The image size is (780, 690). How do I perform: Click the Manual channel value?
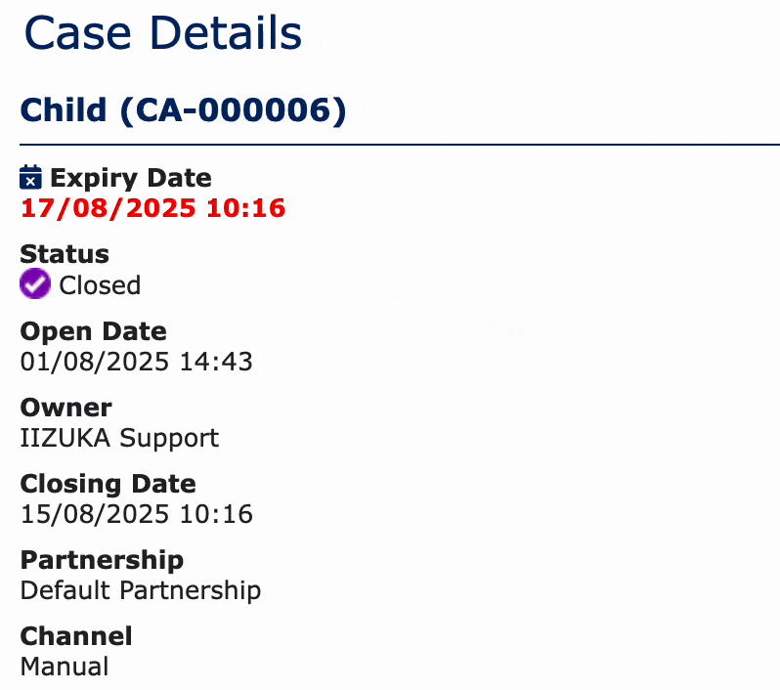pyautogui.click(x=65, y=667)
